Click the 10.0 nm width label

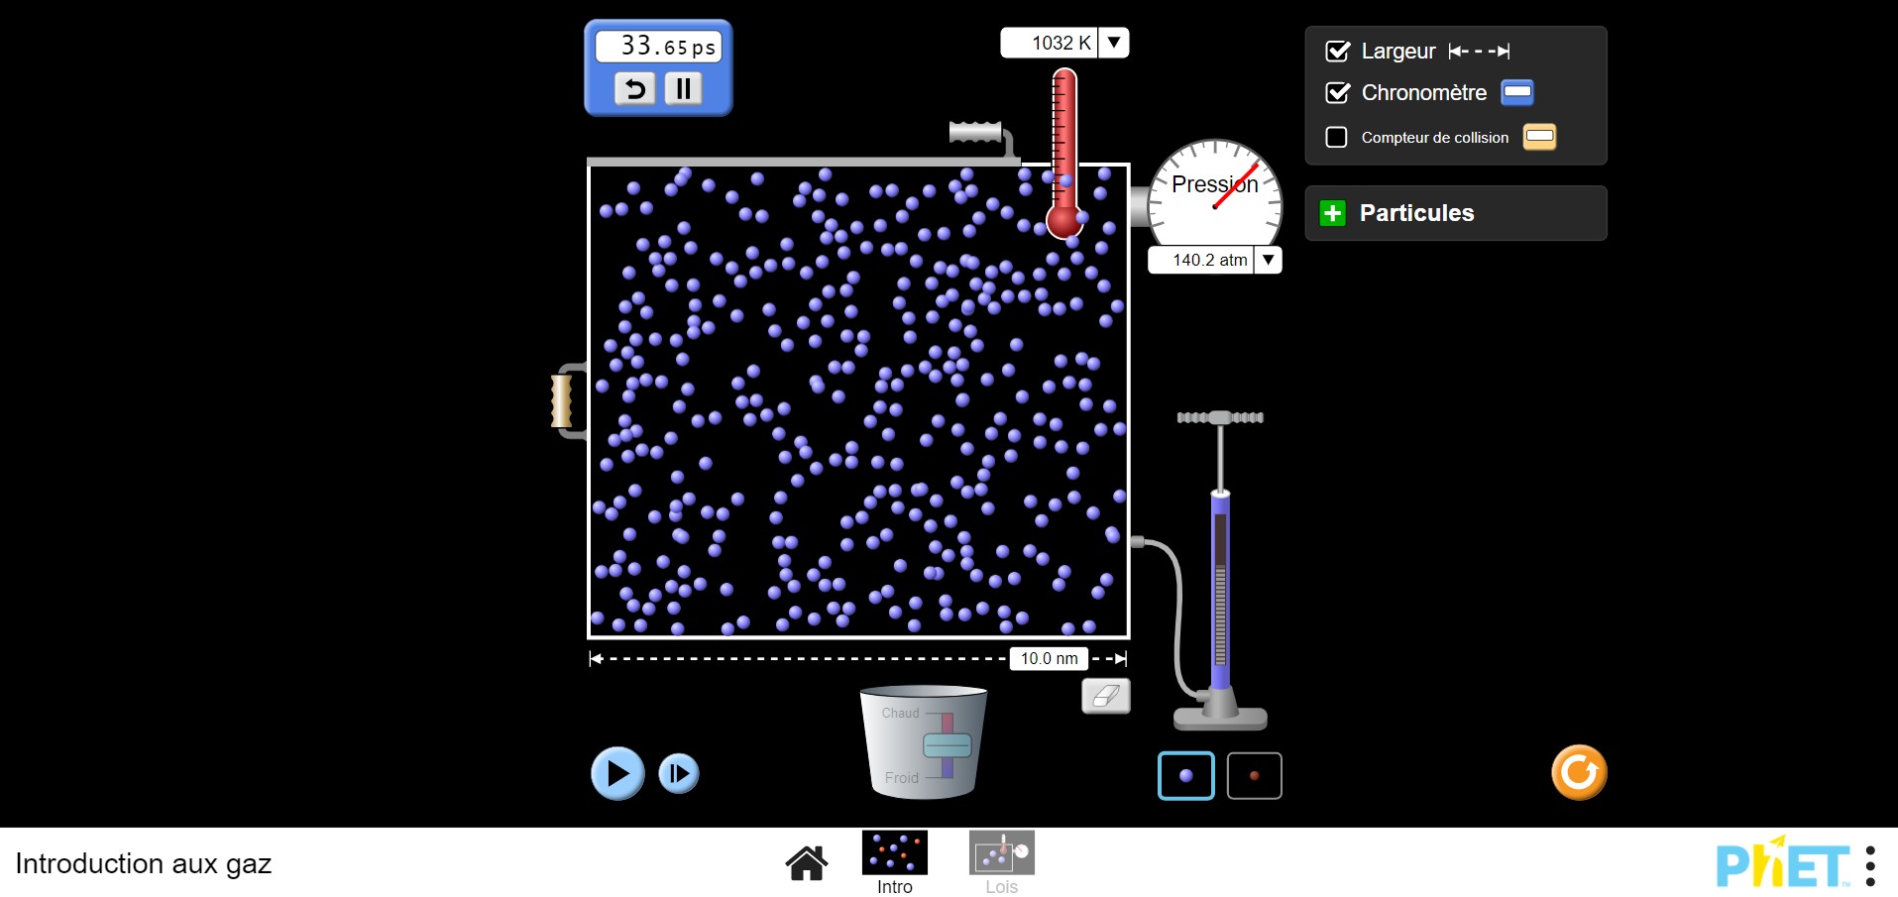pyautogui.click(x=1049, y=658)
